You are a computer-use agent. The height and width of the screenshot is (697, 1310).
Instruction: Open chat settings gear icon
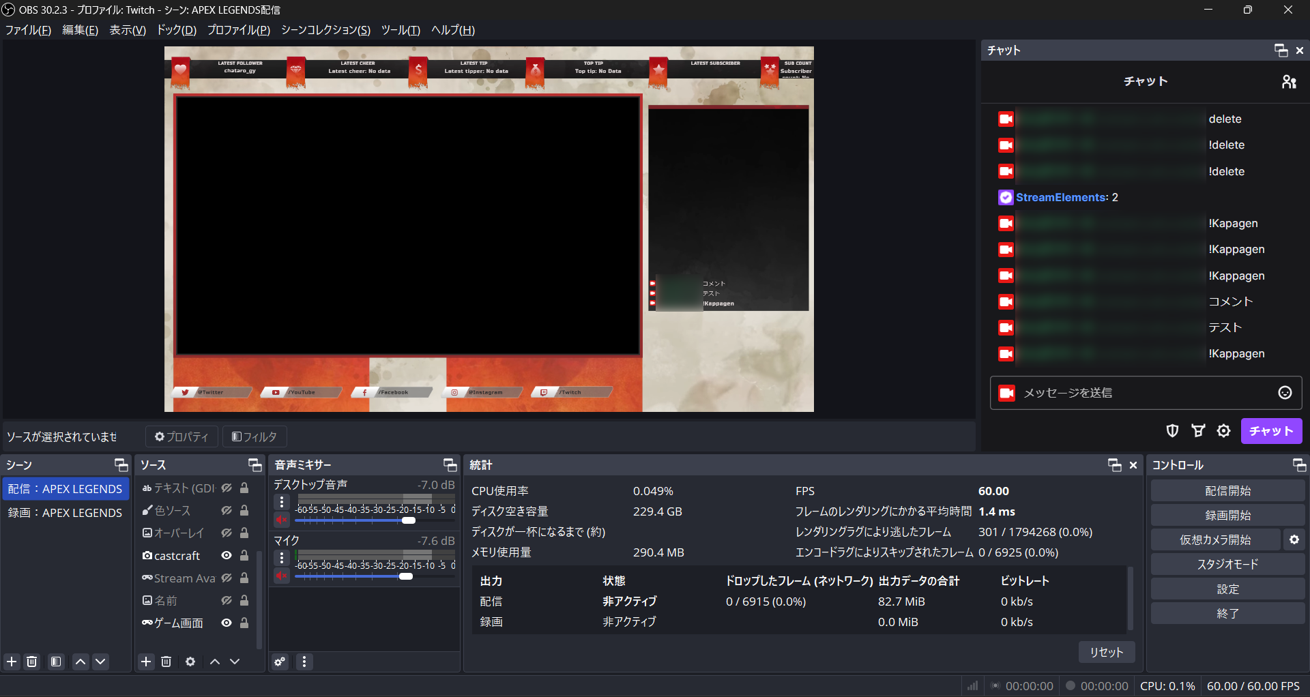1223,431
